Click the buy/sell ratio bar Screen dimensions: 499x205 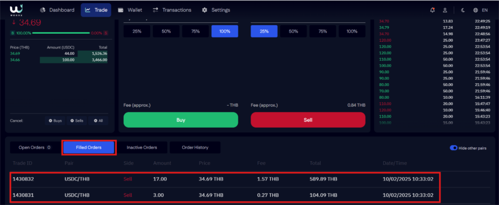pyautogui.click(x=61, y=33)
